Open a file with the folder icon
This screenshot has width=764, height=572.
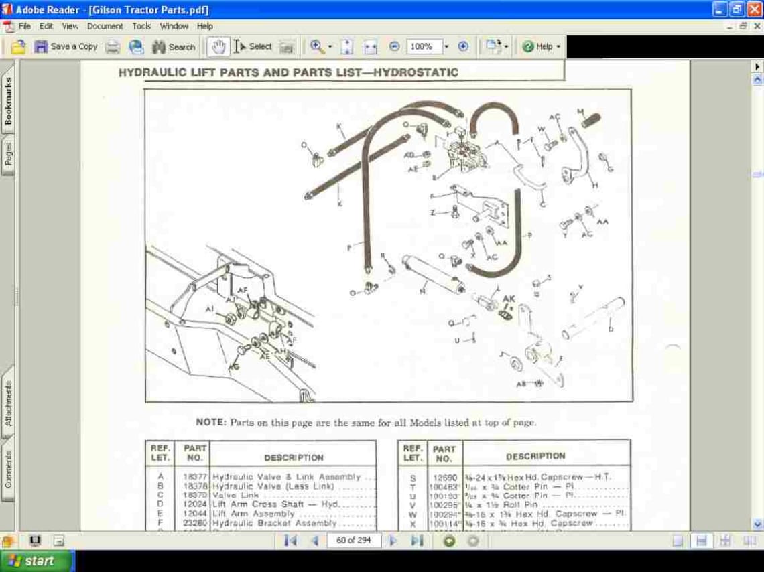pyautogui.click(x=18, y=47)
